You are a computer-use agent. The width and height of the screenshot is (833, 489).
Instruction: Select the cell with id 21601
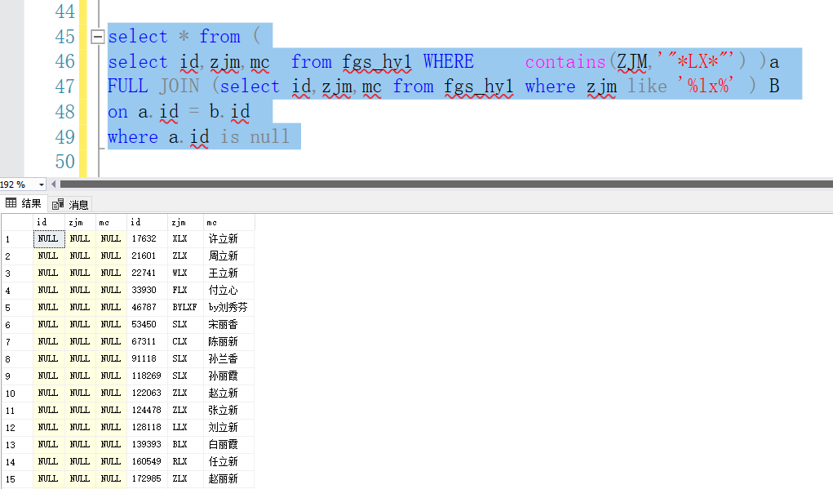pyautogui.click(x=147, y=256)
